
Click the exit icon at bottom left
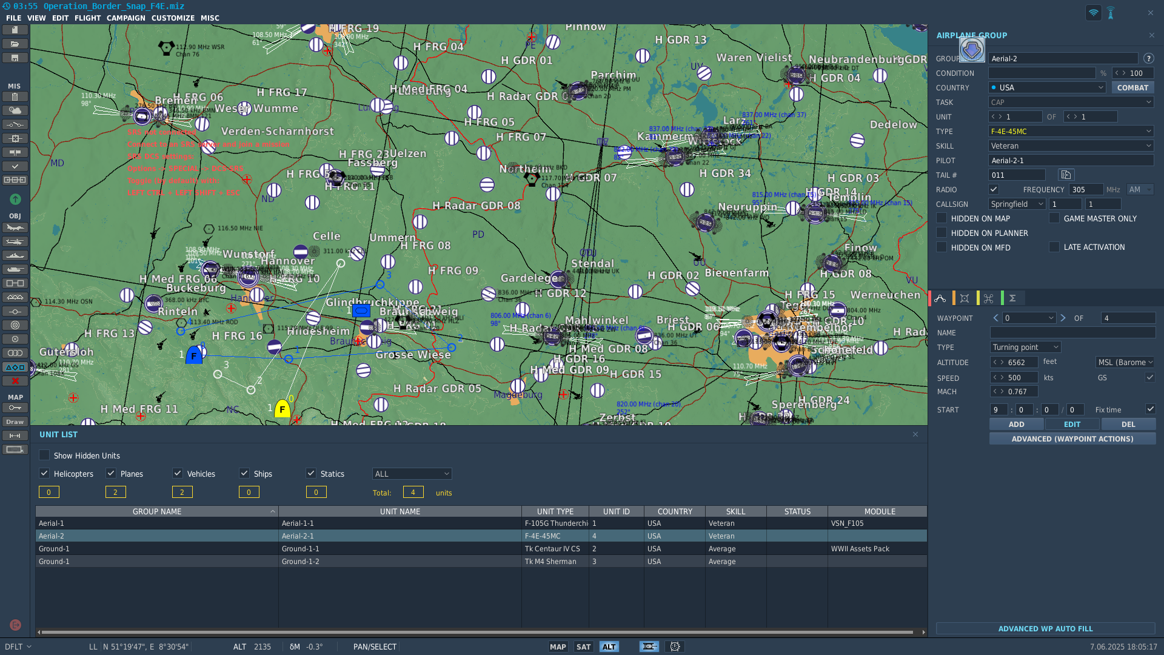(15, 625)
